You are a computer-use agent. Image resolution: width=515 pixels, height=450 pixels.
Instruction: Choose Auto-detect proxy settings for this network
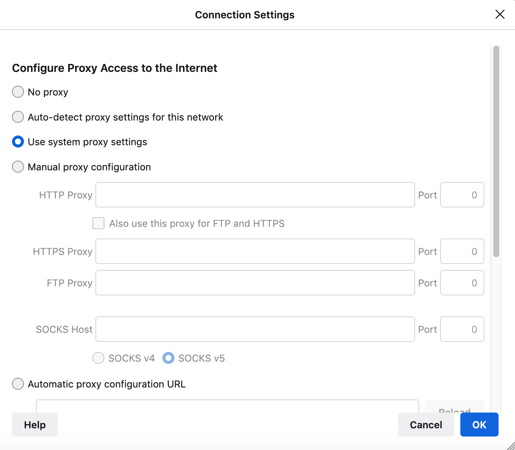[x=18, y=117]
